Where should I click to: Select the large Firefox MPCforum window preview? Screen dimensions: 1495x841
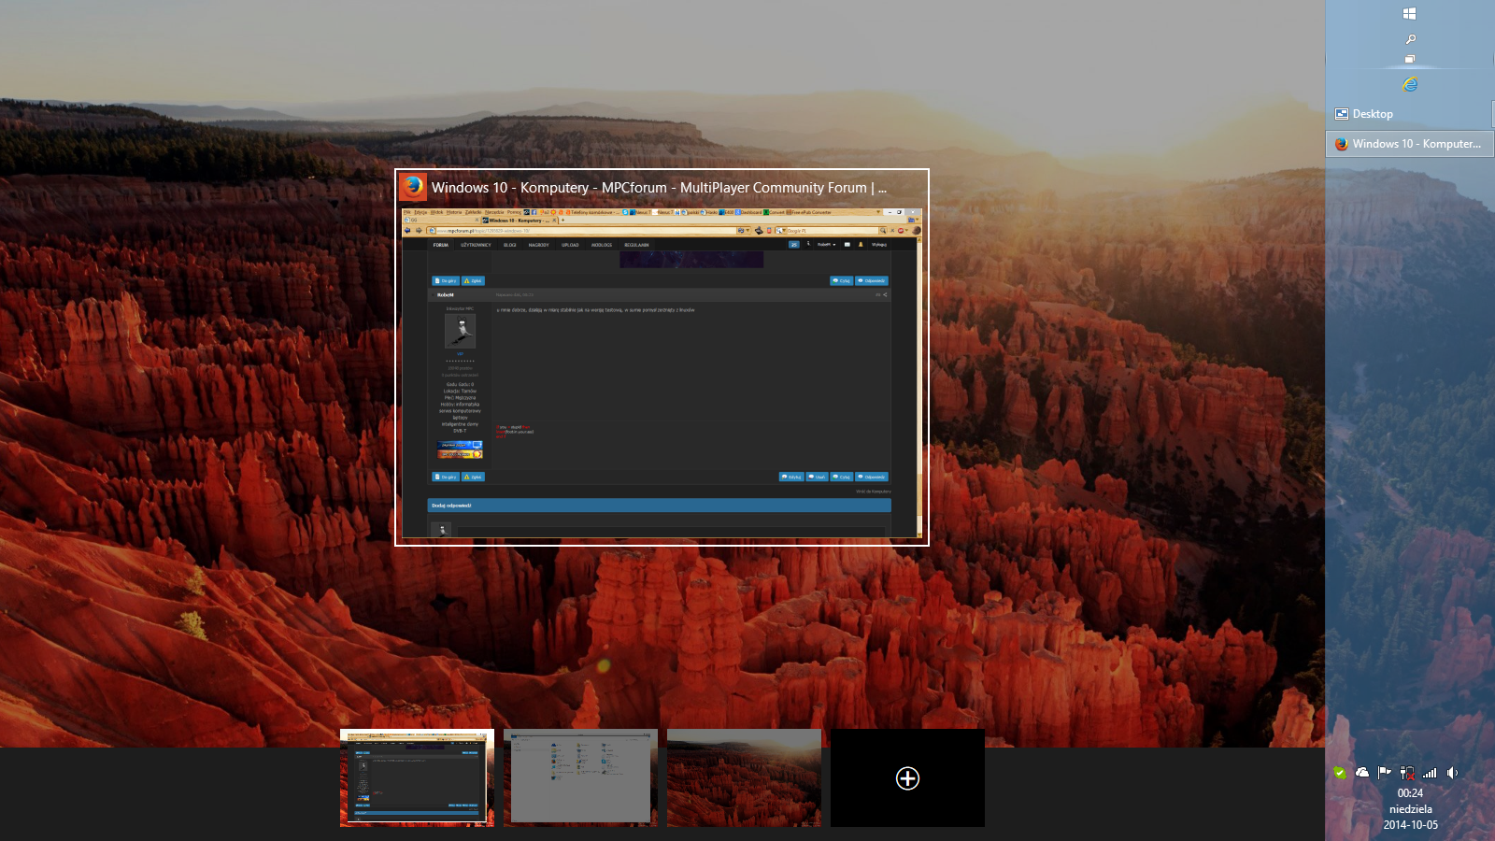point(662,357)
